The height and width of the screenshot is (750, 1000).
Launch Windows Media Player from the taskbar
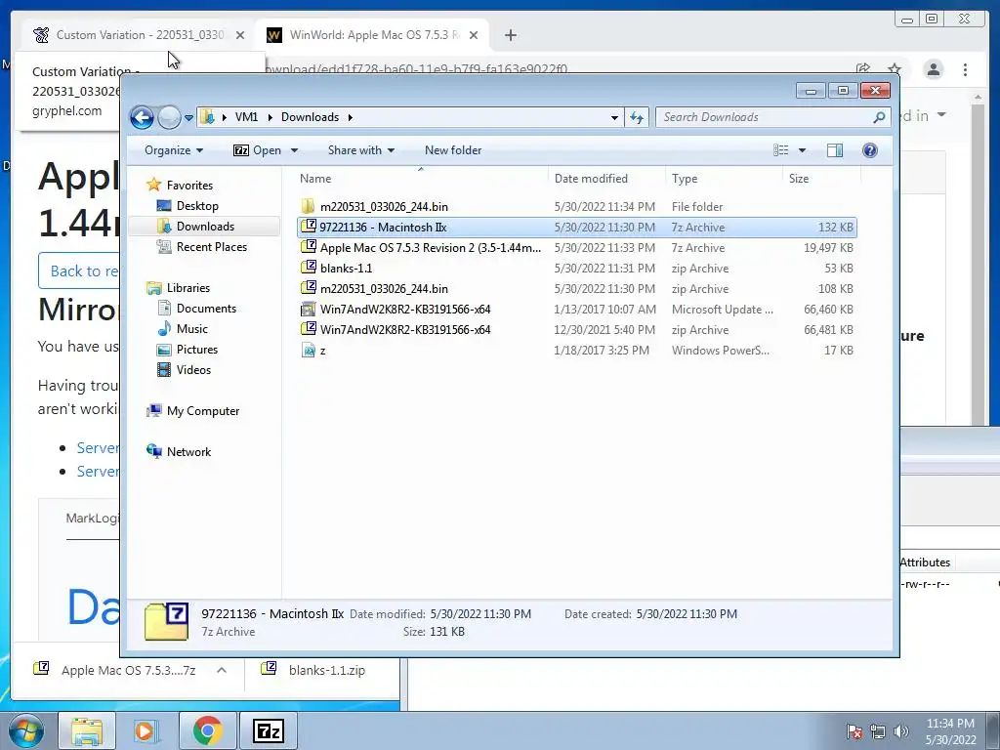[x=145, y=731]
